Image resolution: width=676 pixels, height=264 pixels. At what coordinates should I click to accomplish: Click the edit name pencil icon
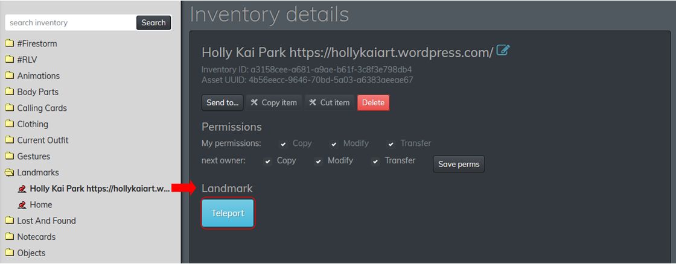(x=503, y=51)
